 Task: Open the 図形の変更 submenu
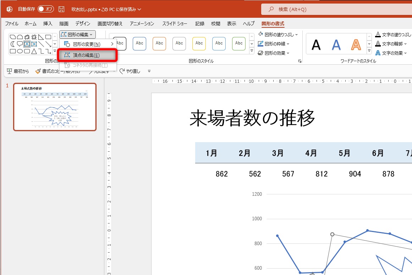[x=87, y=44]
